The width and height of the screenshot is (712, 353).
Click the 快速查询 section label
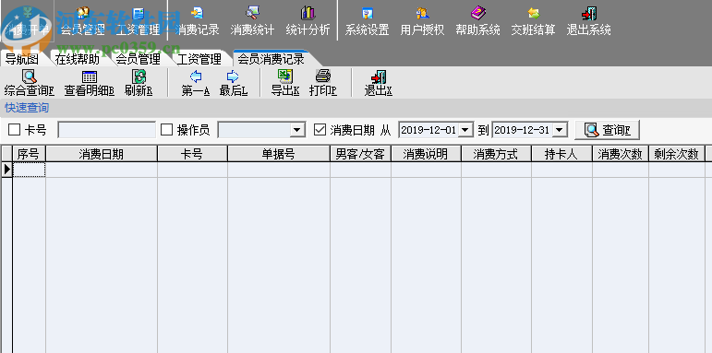click(x=27, y=108)
